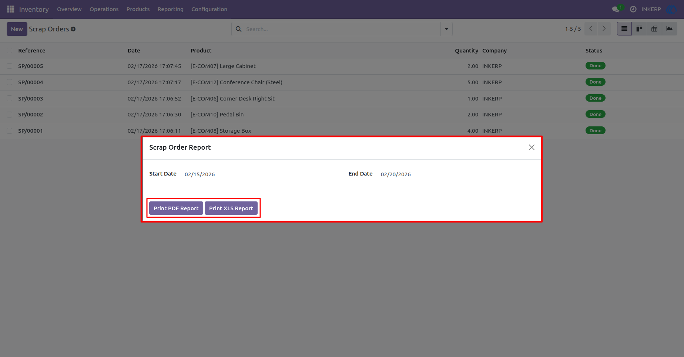Click the user avatar icon
The width and height of the screenshot is (684, 357).
click(x=671, y=9)
